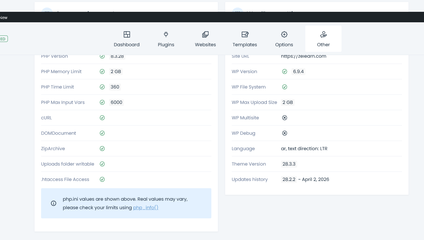Viewport: 424px width, 240px height.
Task: Click the ZipArchive green check icon
Action: tap(102, 149)
